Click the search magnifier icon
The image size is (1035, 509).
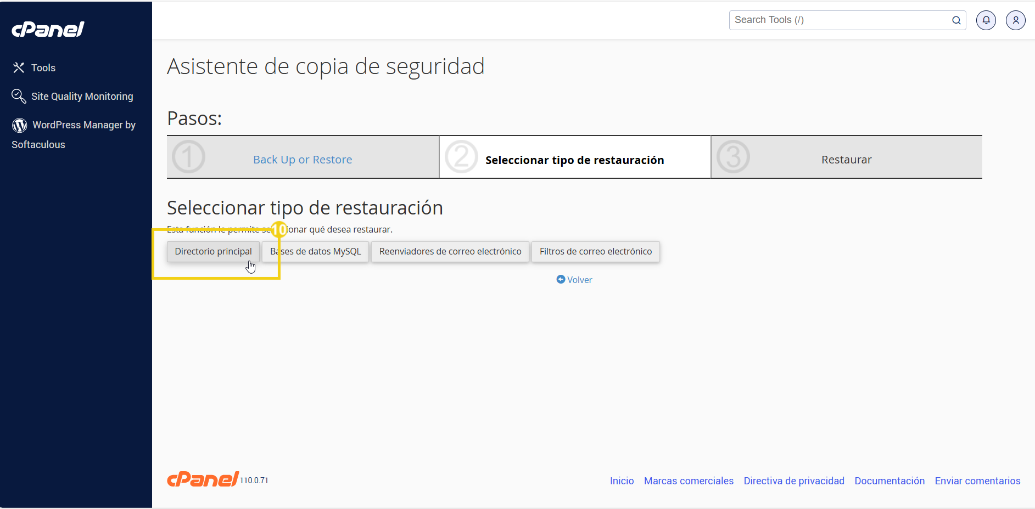click(956, 20)
